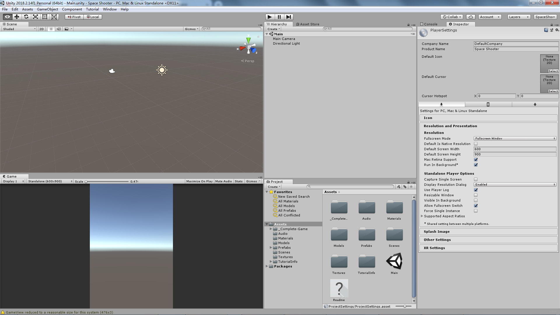Open the Account dropdown
560x315 pixels.
pos(490,17)
